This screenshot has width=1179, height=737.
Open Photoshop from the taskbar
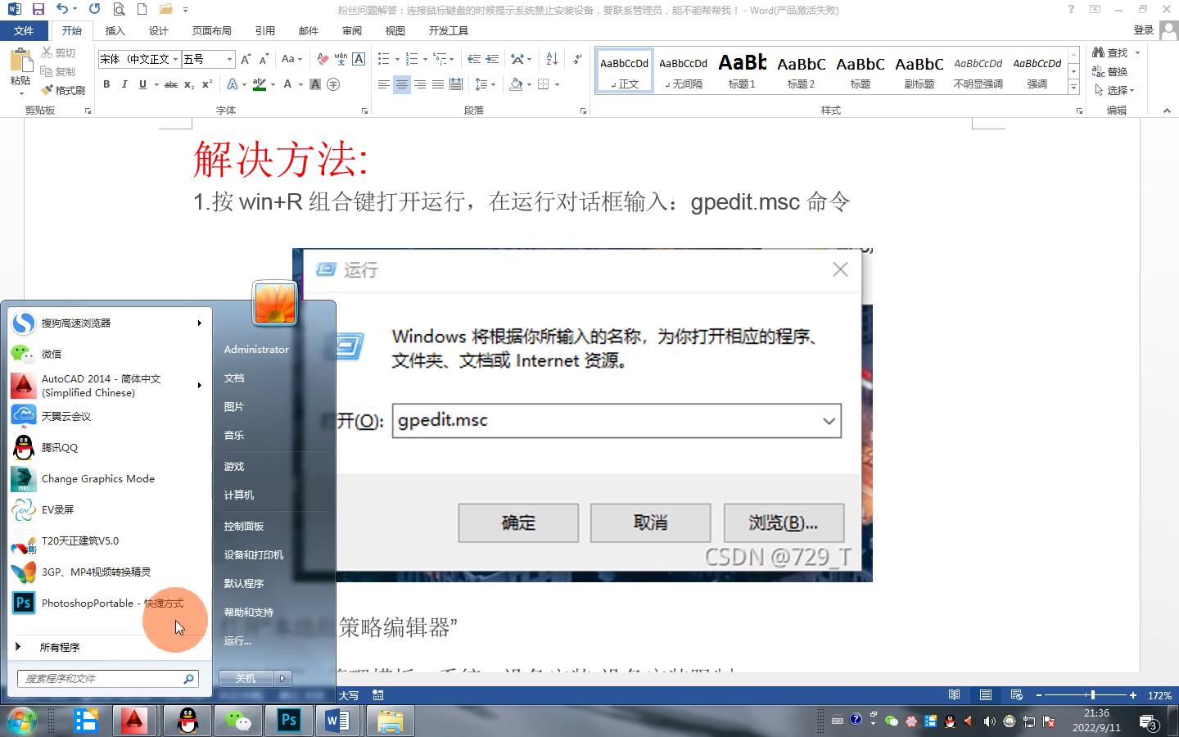coord(288,721)
